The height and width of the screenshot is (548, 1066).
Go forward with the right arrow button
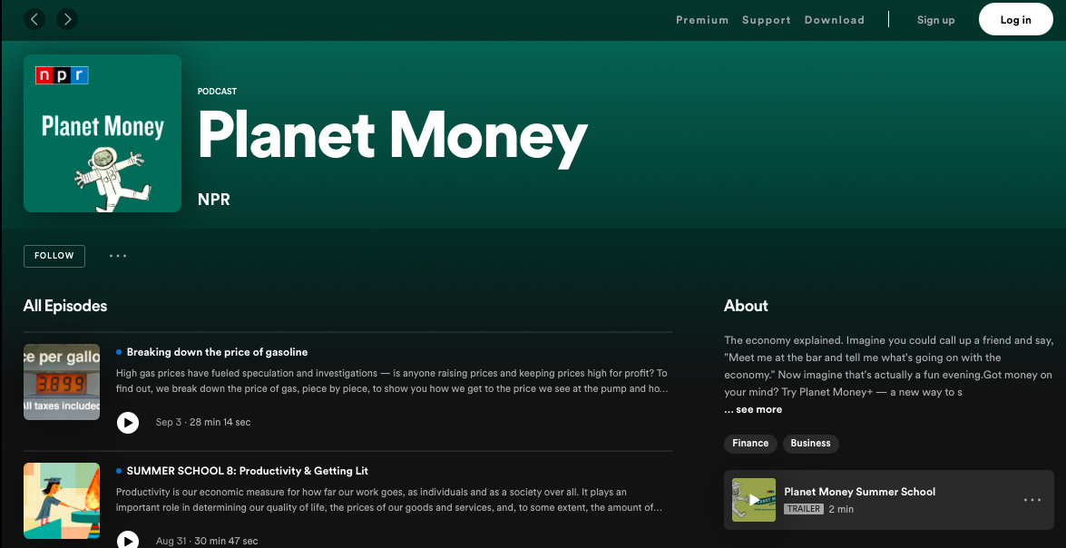pyautogui.click(x=66, y=19)
